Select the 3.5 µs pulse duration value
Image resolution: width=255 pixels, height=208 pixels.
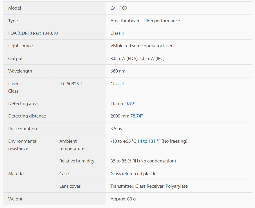pyautogui.click(x=116, y=129)
